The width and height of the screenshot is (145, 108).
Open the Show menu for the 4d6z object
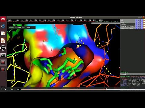click(x=138, y=22)
